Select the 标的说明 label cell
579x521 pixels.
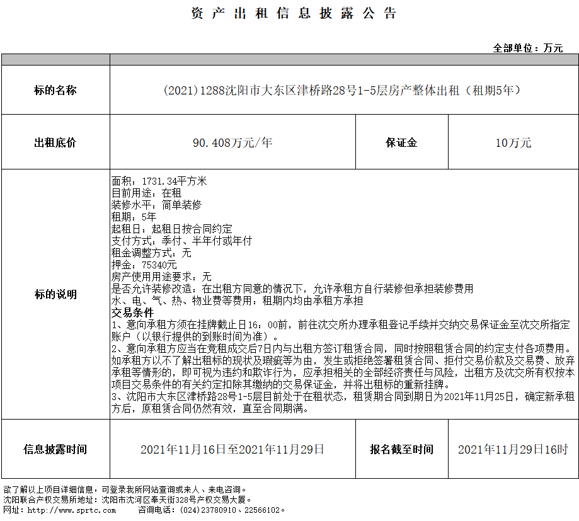click(55, 294)
